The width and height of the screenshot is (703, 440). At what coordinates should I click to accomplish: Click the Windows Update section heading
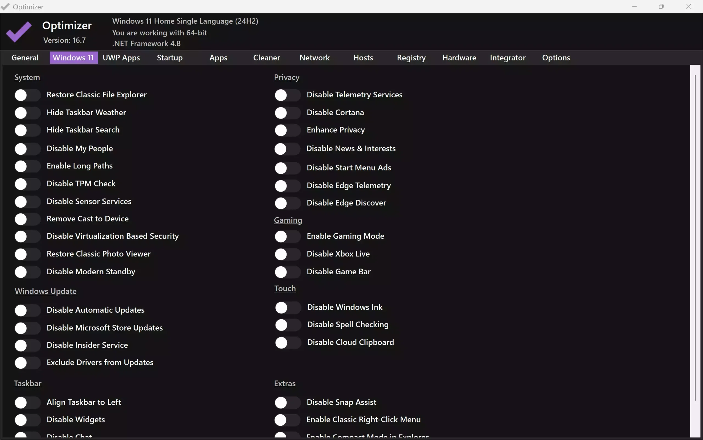[x=46, y=291]
